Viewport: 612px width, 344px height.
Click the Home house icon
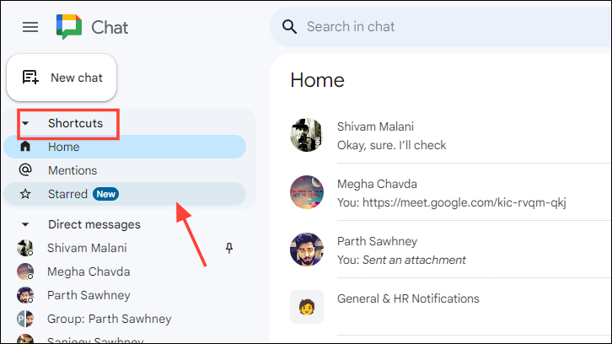pos(25,147)
